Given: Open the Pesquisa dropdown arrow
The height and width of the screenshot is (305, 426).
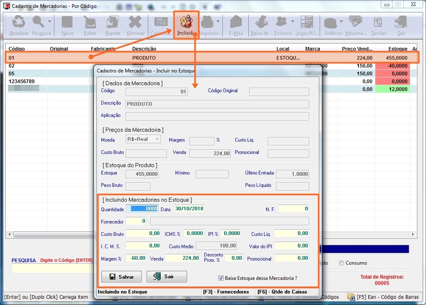Looking at the screenshot, I should 50,21.
